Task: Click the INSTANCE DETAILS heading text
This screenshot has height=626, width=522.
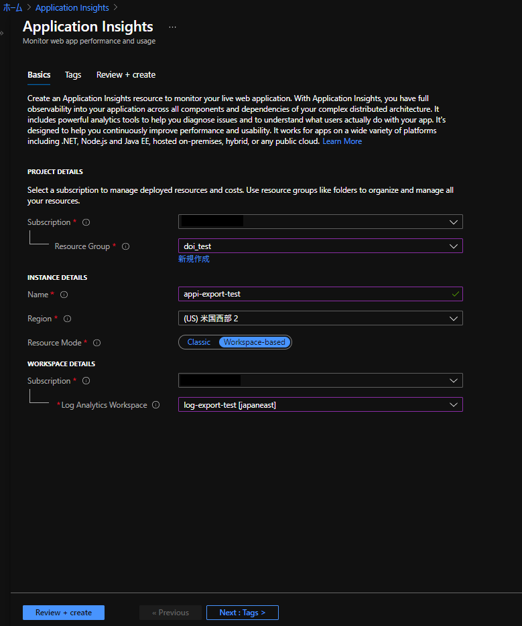Action: 57,277
